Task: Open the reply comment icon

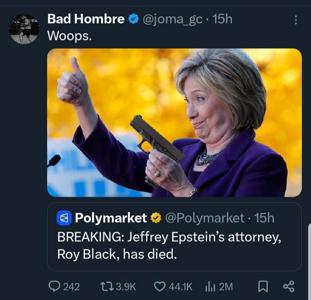Action: [x=55, y=286]
